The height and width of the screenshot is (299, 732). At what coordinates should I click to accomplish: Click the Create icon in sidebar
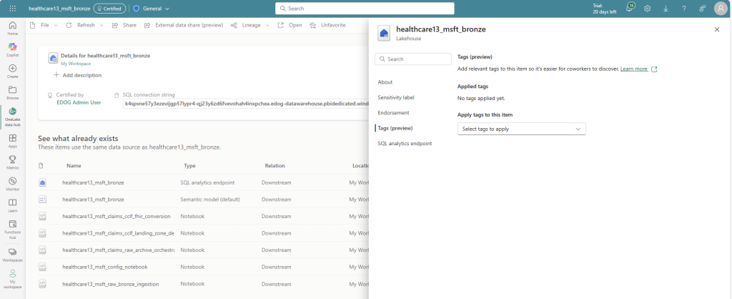[x=13, y=71]
